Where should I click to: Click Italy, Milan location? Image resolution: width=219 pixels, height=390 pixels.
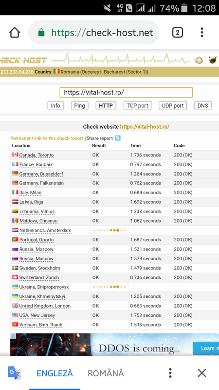(x=30, y=193)
